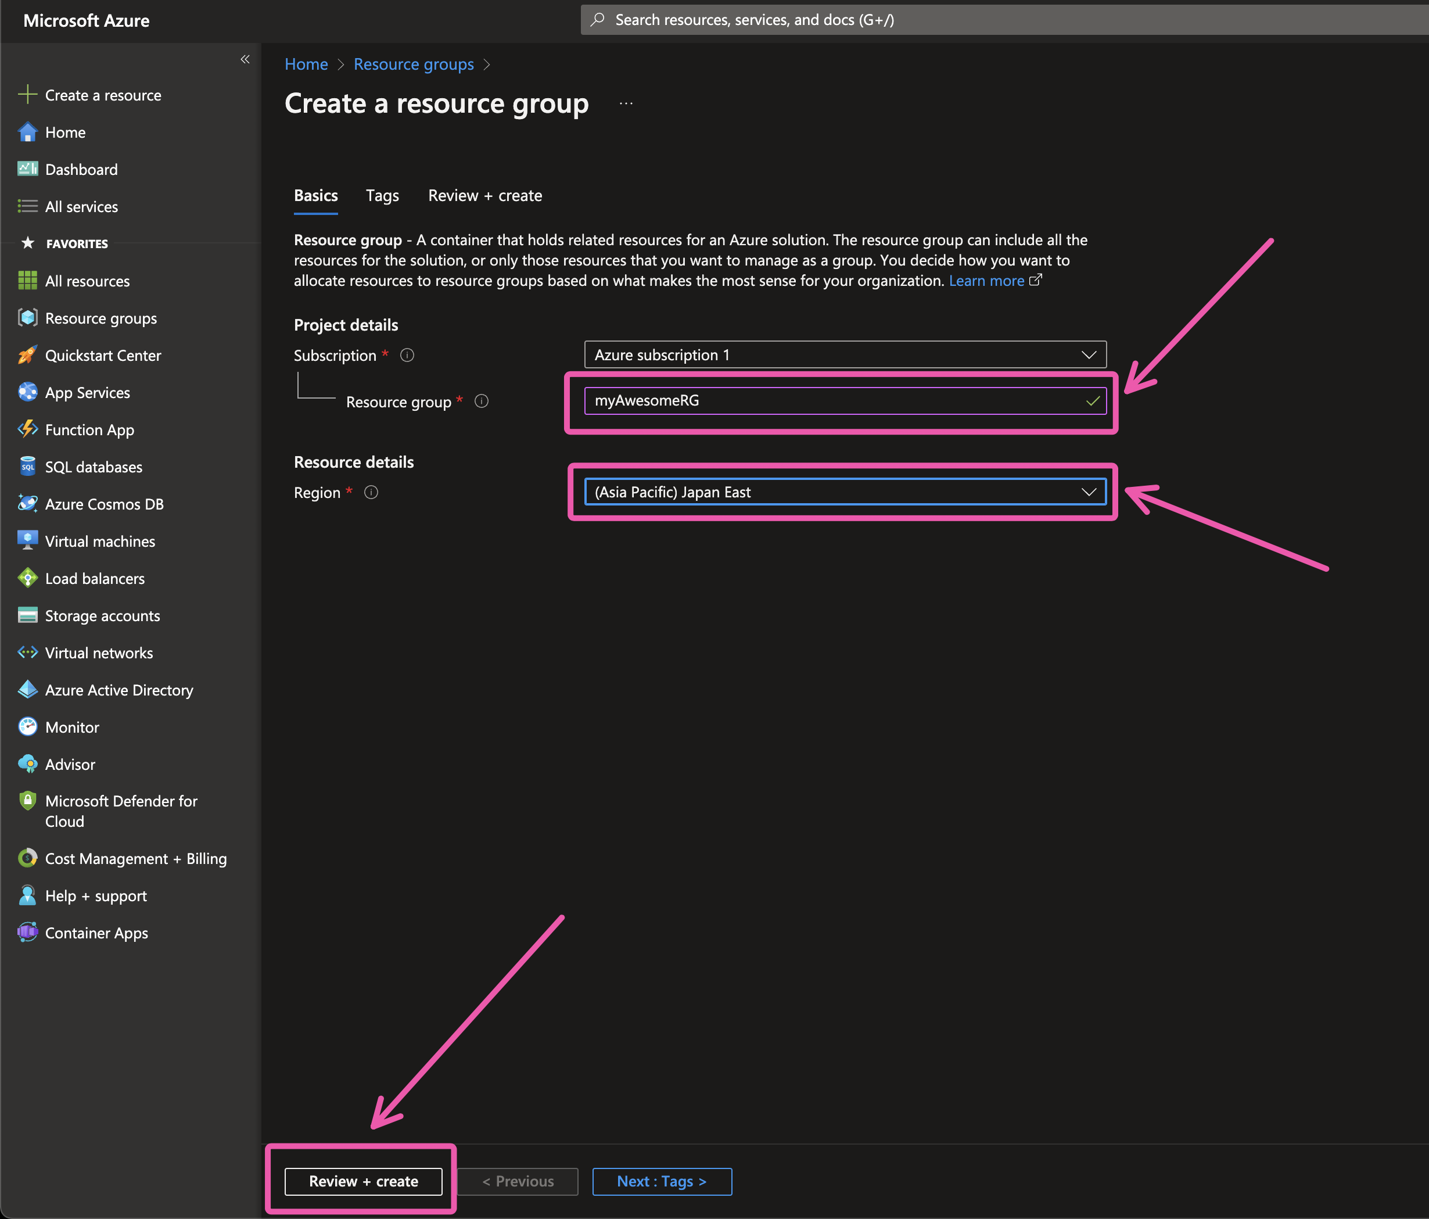Open the Learn more link
The image size is (1429, 1219).
pyautogui.click(x=986, y=281)
